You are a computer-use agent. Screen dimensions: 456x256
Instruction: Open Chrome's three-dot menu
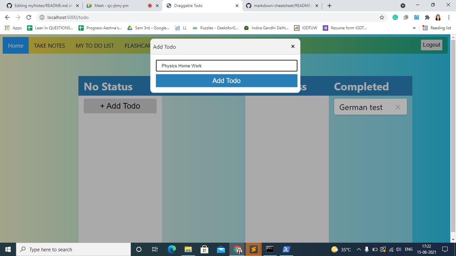click(x=449, y=17)
